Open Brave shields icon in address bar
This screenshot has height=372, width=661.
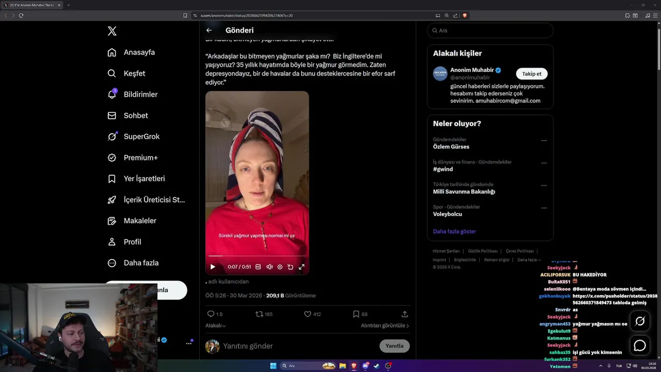click(x=464, y=16)
